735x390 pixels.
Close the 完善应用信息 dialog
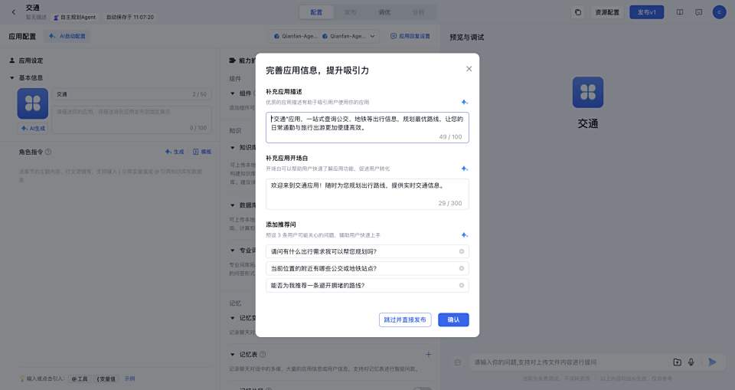coord(469,69)
